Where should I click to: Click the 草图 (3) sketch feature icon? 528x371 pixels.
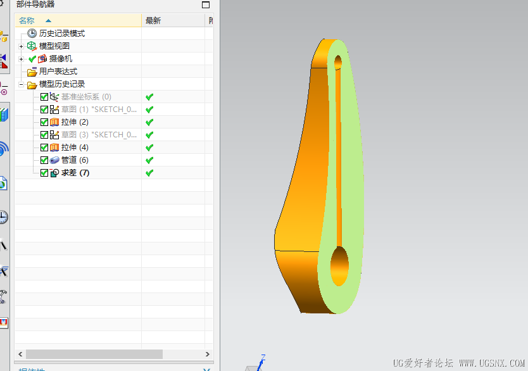tap(54, 135)
